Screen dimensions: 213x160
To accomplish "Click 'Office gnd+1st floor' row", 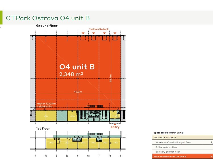I will pyautogui.click(x=183, y=147).
